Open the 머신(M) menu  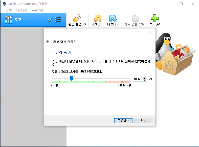click(21, 11)
